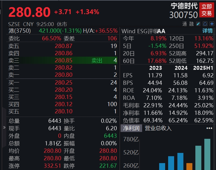Select the 卖二 ask price 280.82
The height and width of the screenshot is (170, 216).
63,67
